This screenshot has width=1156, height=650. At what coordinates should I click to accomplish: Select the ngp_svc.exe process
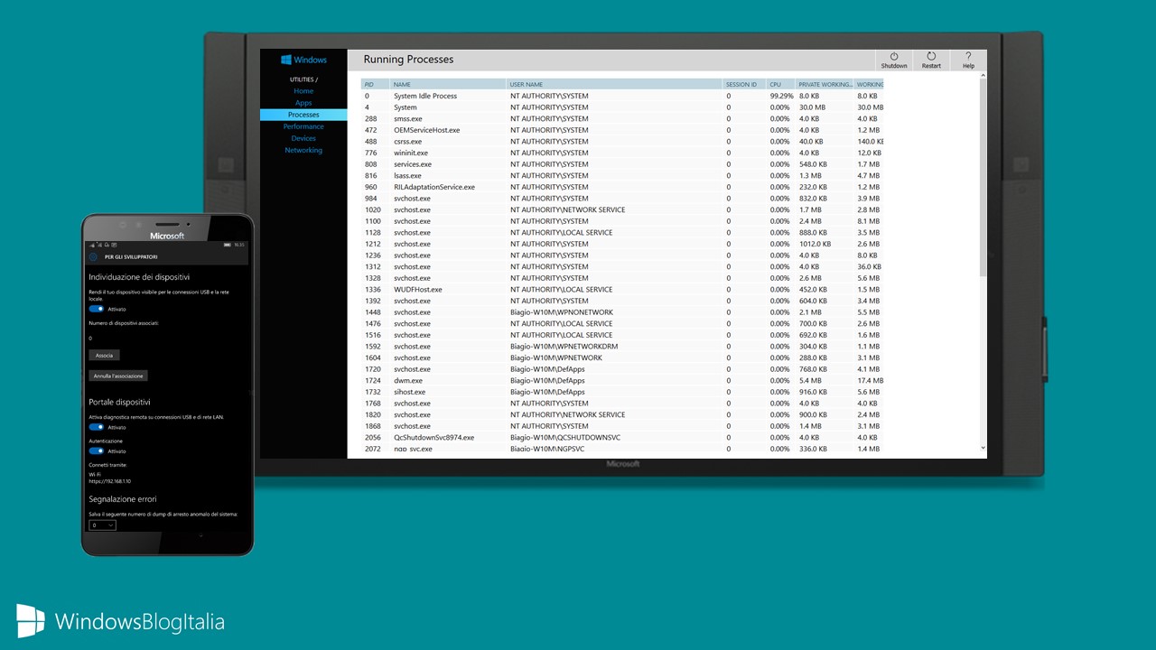[x=413, y=449]
